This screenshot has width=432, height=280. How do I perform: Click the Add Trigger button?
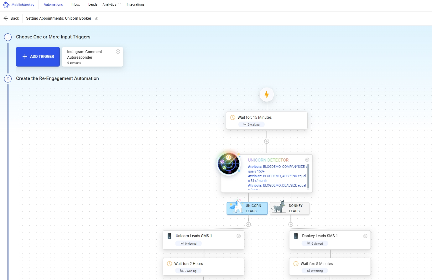(x=38, y=57)
